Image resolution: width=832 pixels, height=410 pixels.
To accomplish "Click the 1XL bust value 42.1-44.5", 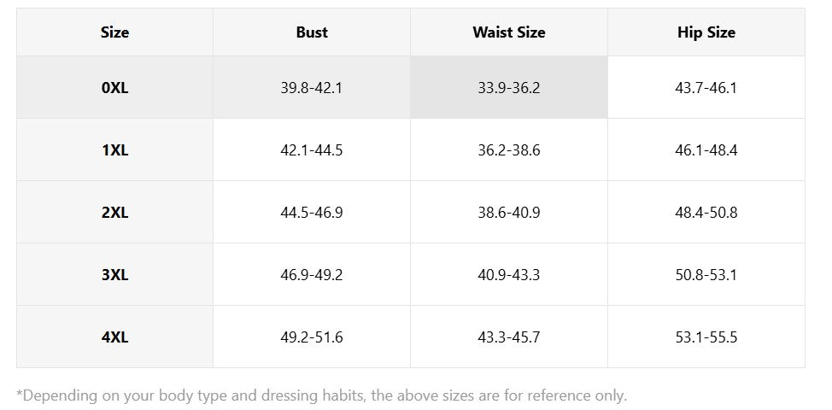I will [x=312, y=149].
